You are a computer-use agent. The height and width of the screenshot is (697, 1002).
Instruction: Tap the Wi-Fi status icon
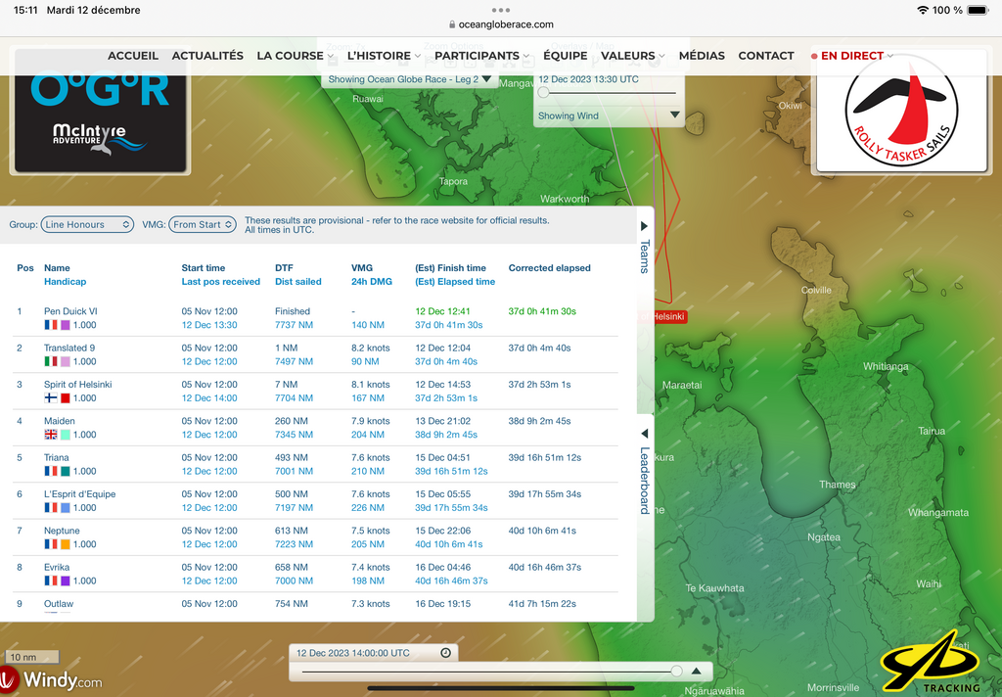point(922,10)
